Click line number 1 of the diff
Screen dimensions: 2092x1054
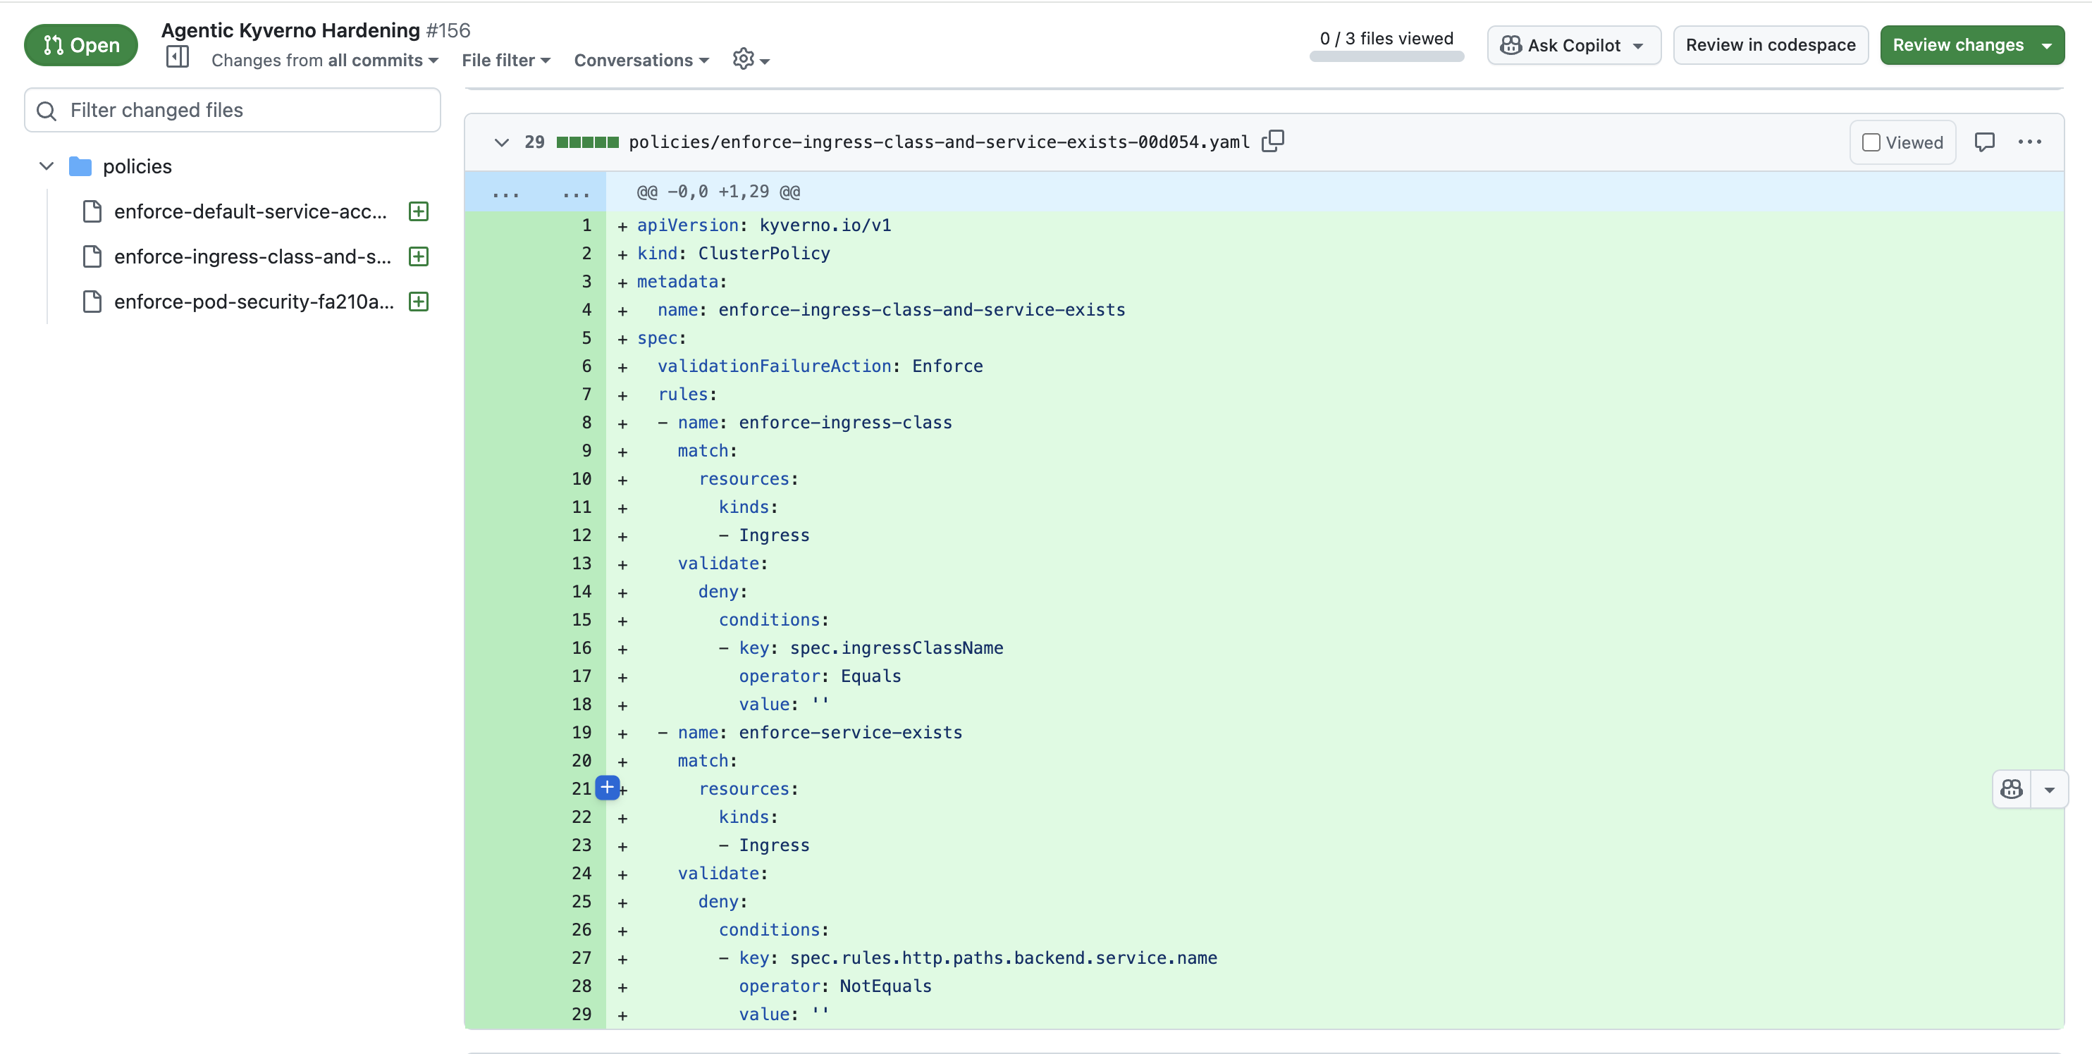click(586, 225)
